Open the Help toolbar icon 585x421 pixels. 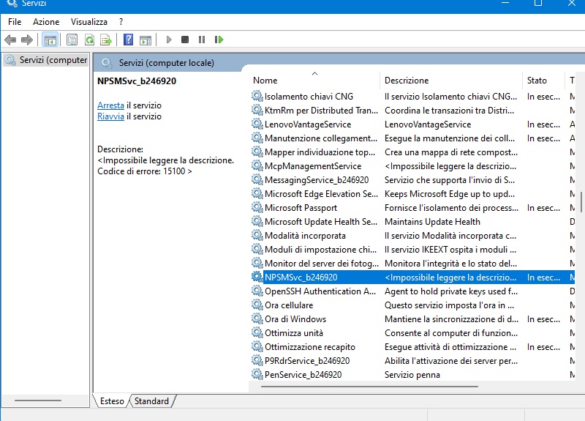click(x=129, y=40)
